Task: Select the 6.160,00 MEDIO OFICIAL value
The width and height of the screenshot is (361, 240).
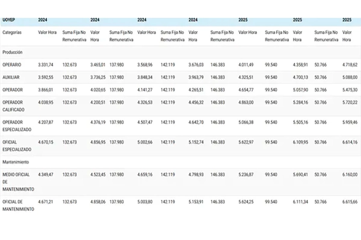Action: pyautogui.click(x=350, y=174)
